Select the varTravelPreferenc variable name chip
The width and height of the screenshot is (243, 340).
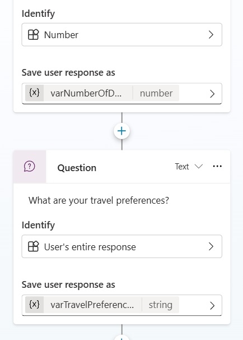coord(92,305)
